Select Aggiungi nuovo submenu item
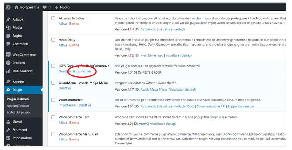This screenshot has width=292, height=150. tap(18, 106)
